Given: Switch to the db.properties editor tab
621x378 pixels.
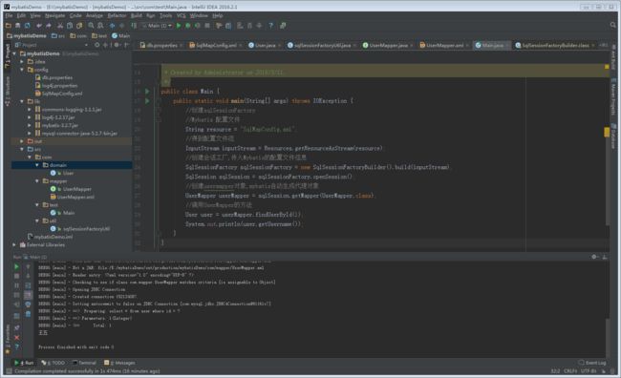Looking at the screenshot, I should pyautogui.click(x=161, y=45).
